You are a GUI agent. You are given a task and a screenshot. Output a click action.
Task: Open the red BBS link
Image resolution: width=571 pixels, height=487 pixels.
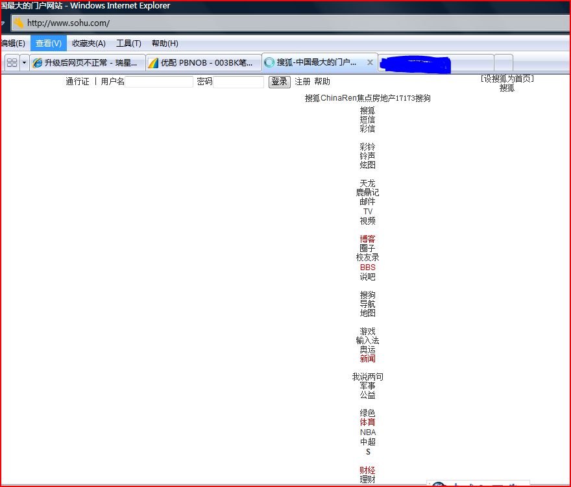(368, 267)
